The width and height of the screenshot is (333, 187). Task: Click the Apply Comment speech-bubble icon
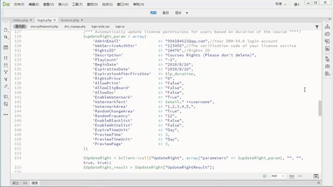6,97
